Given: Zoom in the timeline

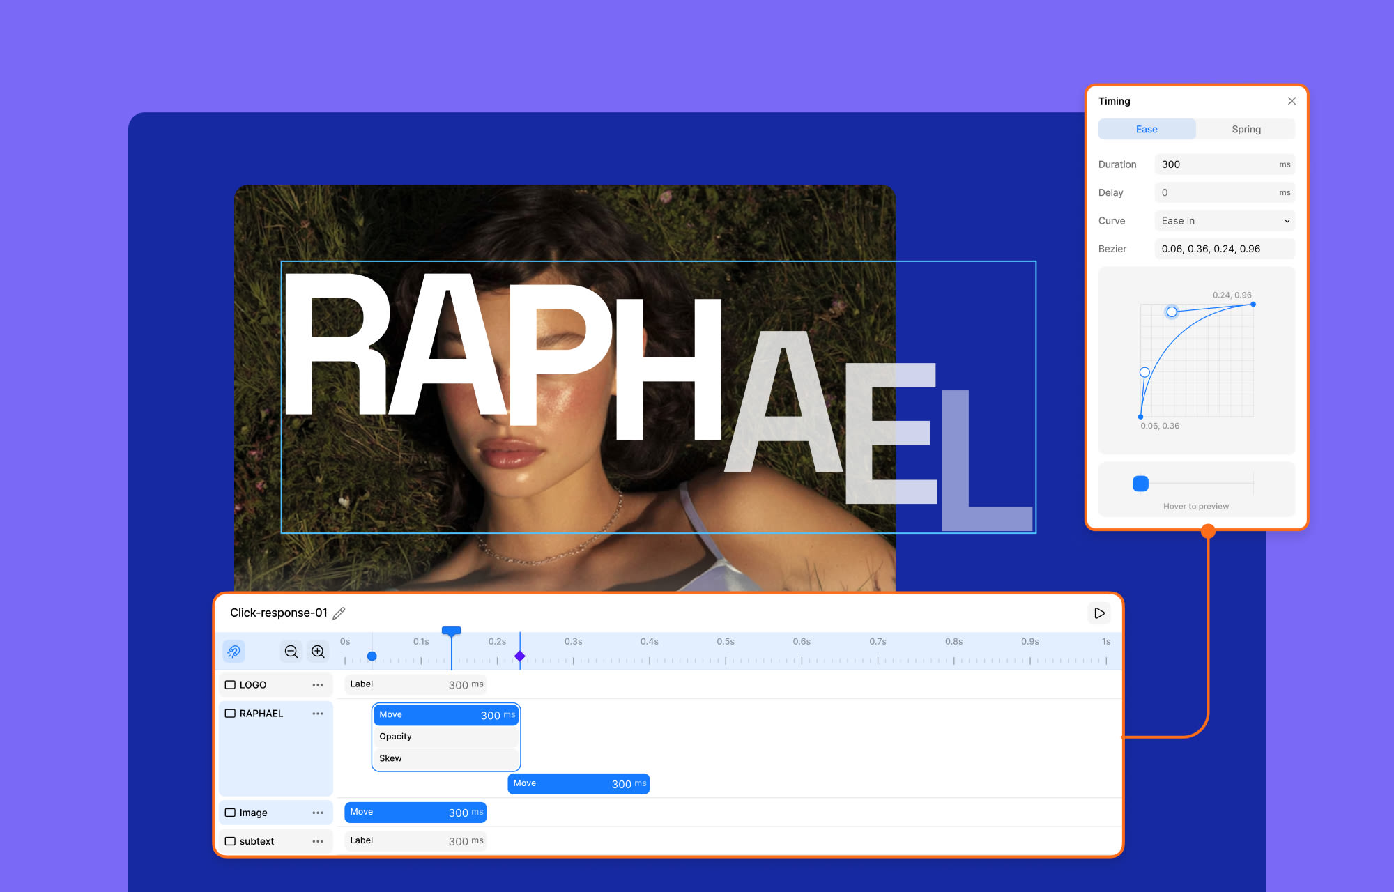Looking at the screenshot, I should [x=319, y=652].
